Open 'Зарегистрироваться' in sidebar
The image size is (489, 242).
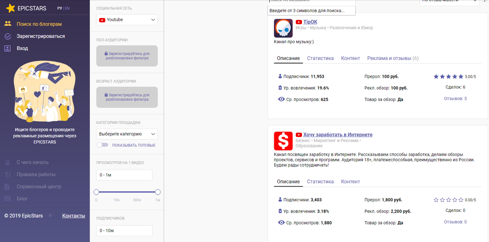tap(41, 36)
